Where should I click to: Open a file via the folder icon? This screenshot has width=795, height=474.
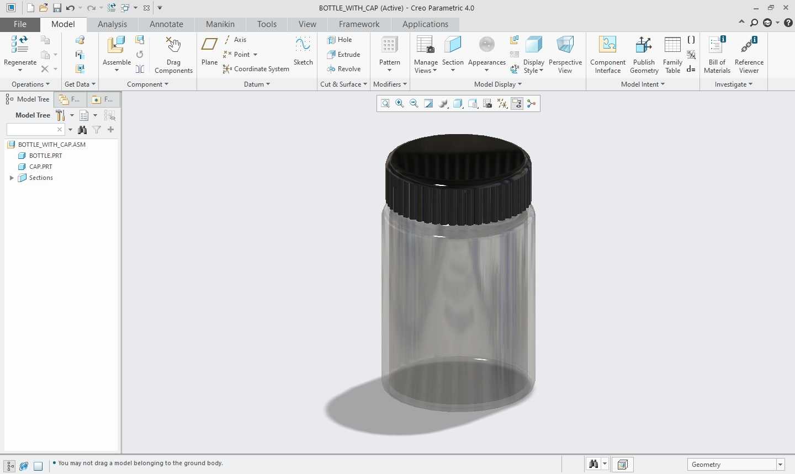[x=44, y=8]
